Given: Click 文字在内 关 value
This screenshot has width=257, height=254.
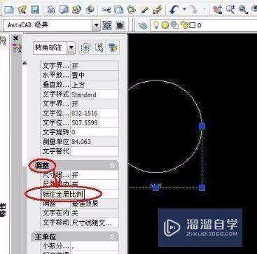Looking at the screenshot, I should [95, 213].
